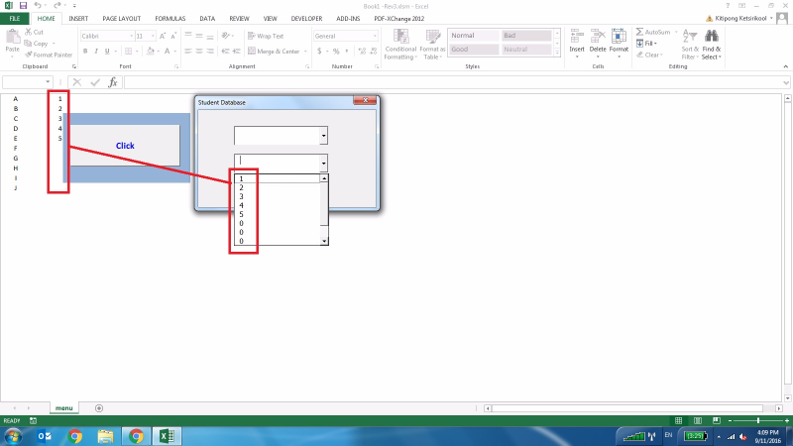Viewport: 793px width, 446px height.
Task: Click the Insert Function fx icon
Action: 113,82
